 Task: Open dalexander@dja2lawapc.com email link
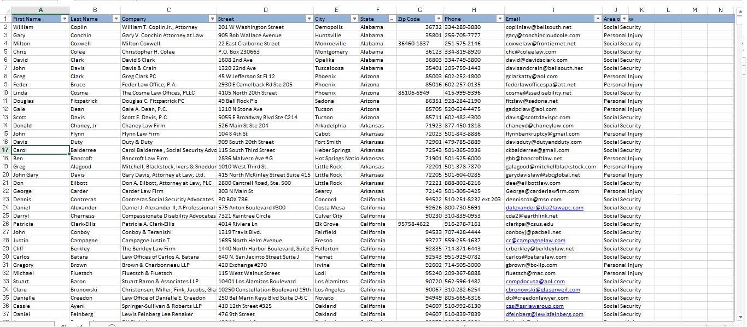(x=544, y=208)
